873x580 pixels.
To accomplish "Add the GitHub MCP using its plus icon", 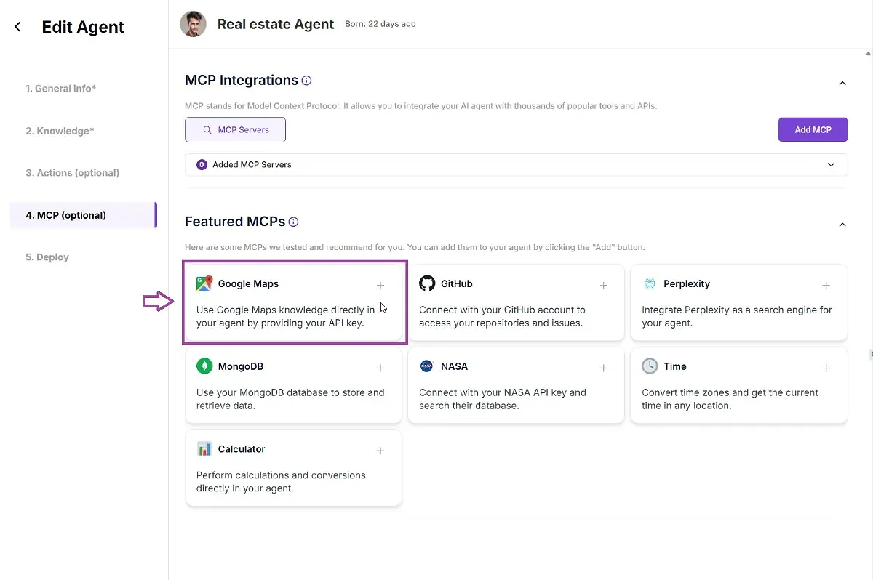I will [603, 285].
